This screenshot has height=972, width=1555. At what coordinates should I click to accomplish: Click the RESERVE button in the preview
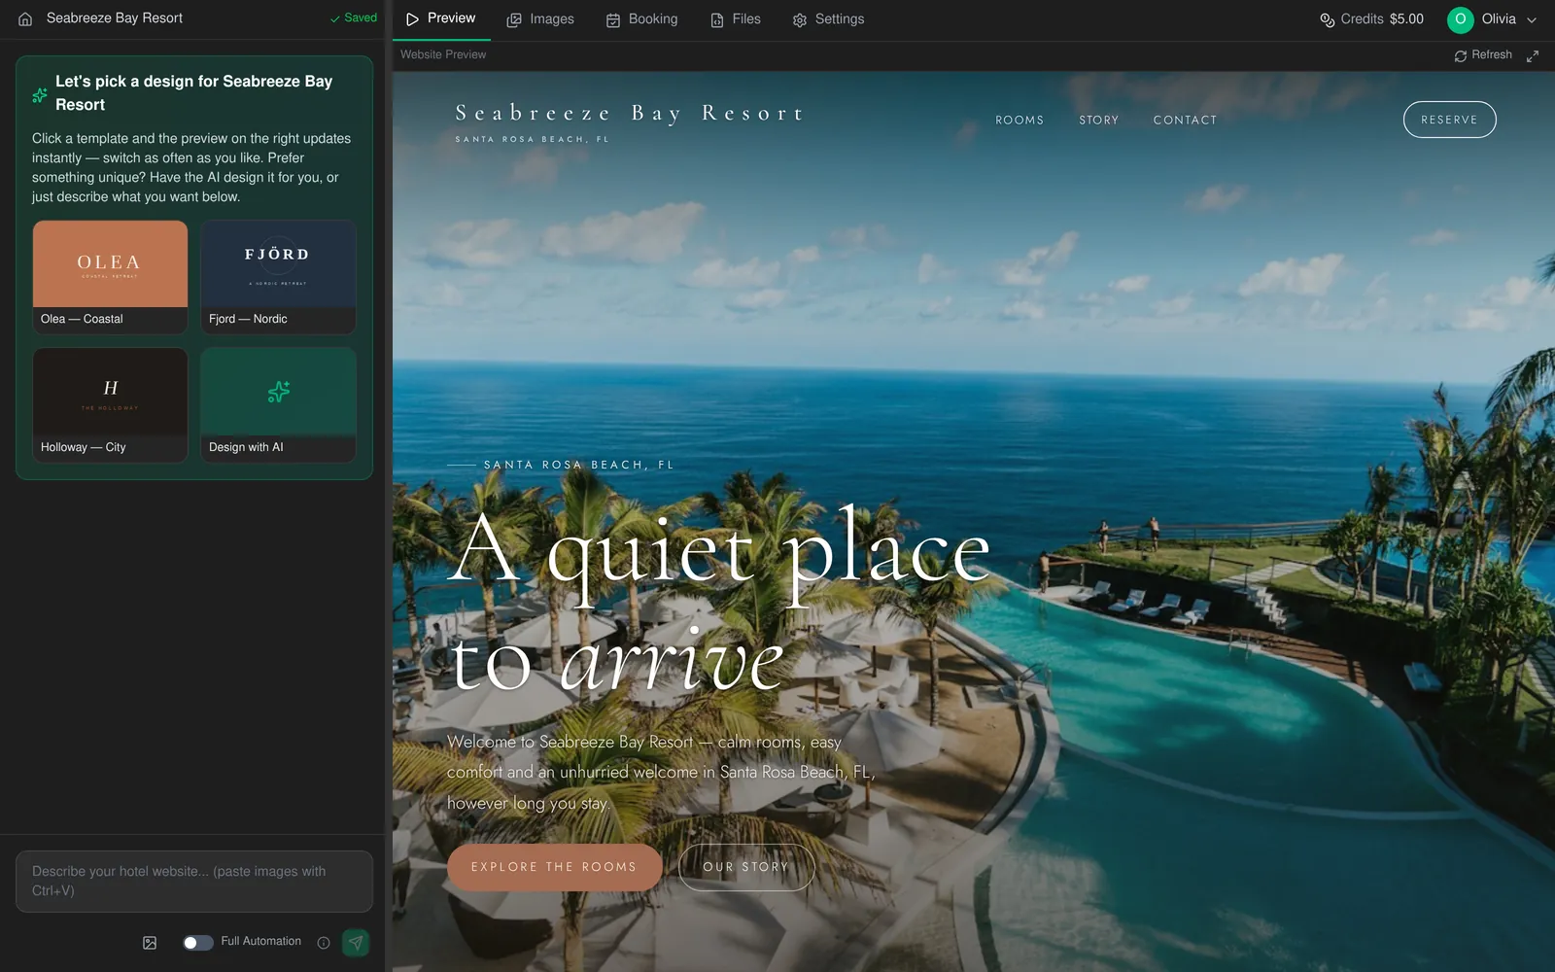coord(1449,120)
